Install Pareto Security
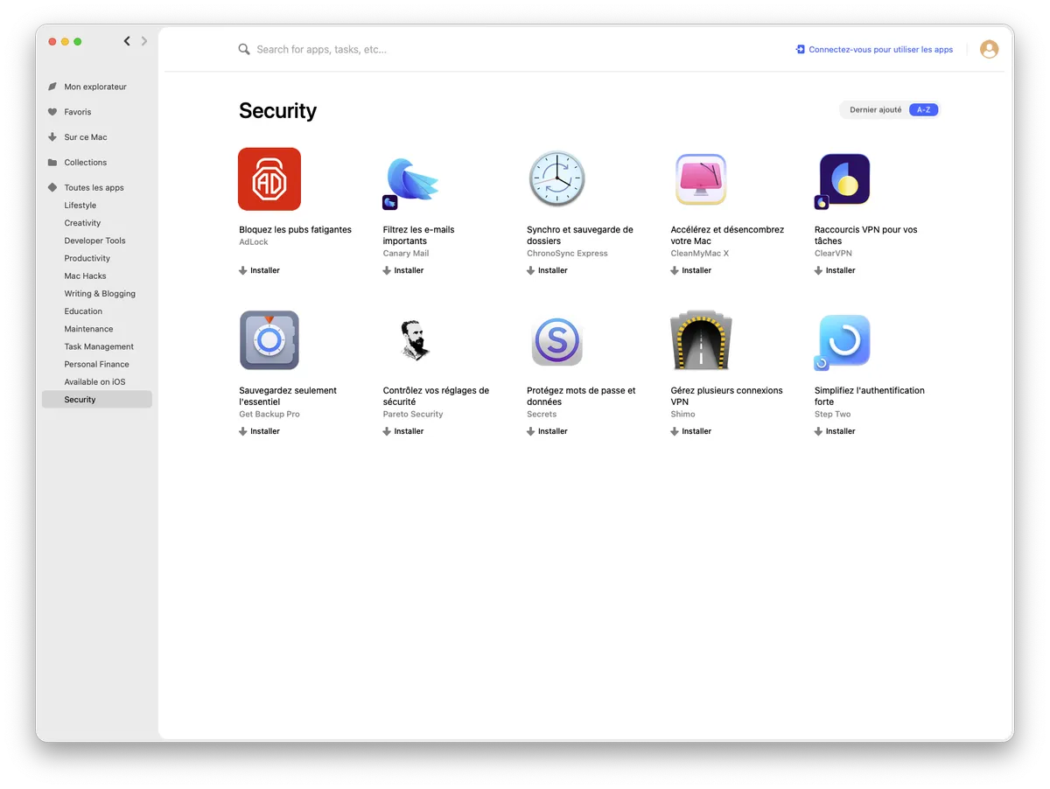1050x789 pixels. click(x=403, y=431)
